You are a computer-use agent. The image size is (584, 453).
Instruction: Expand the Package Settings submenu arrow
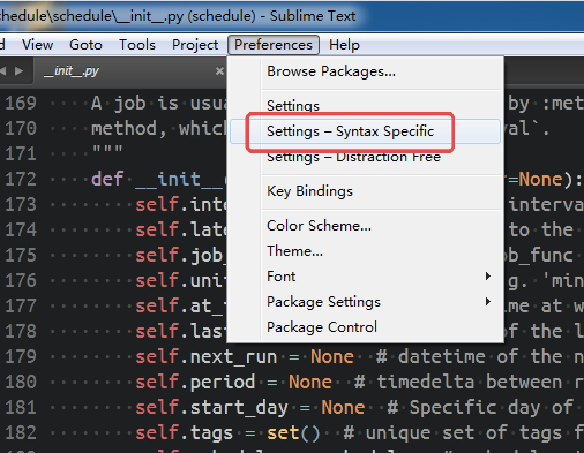click(488, 301)
